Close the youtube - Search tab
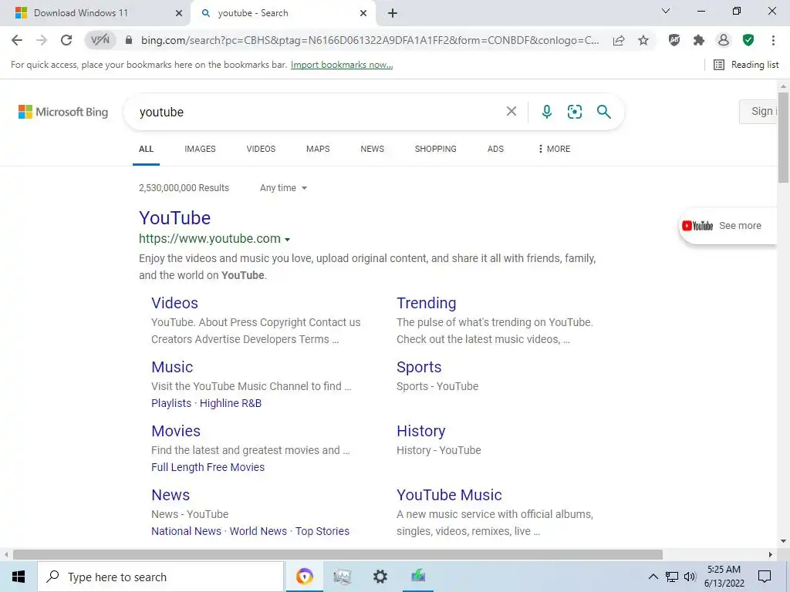790x592 pixels. (363, 13)
